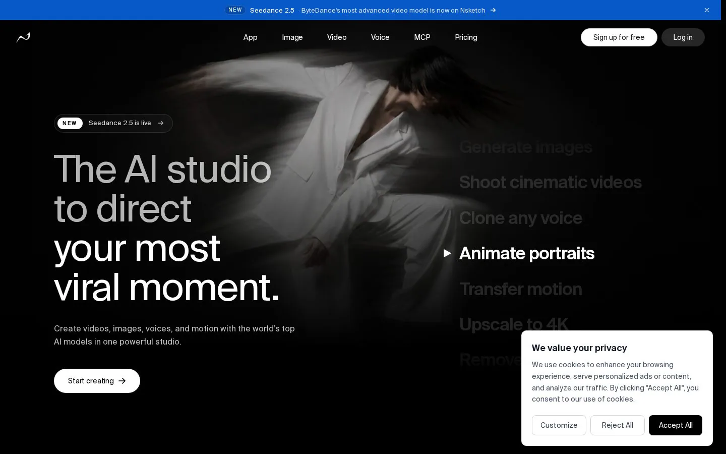Open the Voice menu
Screen dimensions: 726x454
coord(380,37)
